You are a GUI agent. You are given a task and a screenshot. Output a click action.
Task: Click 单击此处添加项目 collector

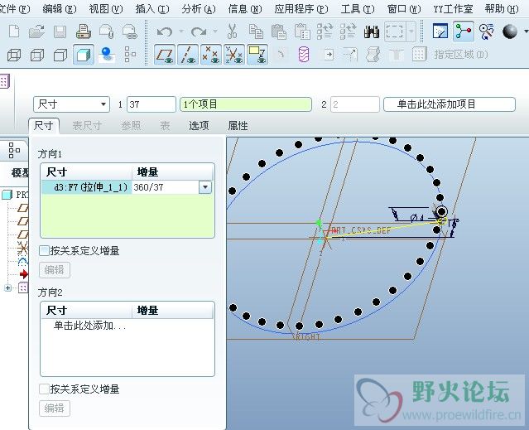(x=450, y=104)
